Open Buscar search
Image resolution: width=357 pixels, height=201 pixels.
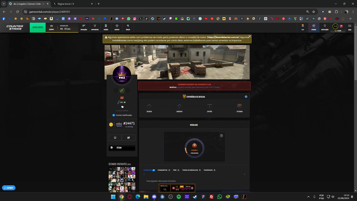[x=128, y=27]
